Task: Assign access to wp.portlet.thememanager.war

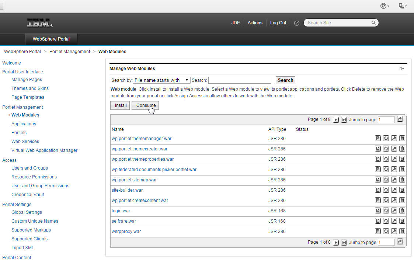Action: [x=394, y=138]
